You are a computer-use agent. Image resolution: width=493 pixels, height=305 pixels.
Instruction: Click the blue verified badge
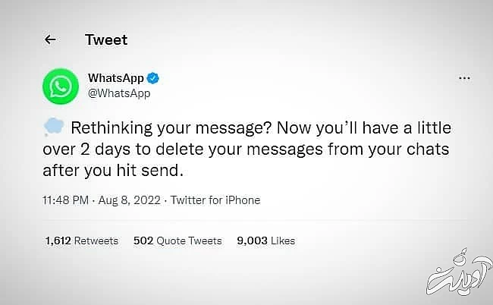[153, 78]
